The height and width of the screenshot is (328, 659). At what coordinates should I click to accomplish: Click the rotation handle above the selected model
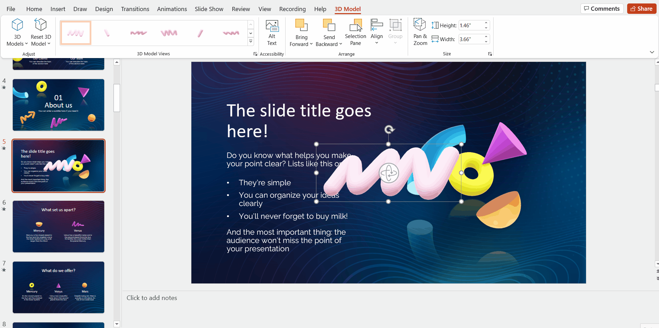tap(389, 130)
